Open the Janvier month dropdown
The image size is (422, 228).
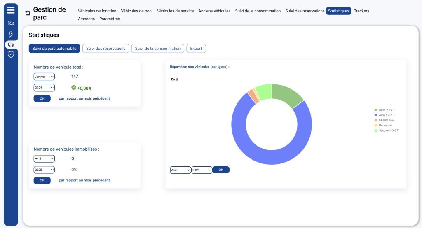click(x=44, y=77)
